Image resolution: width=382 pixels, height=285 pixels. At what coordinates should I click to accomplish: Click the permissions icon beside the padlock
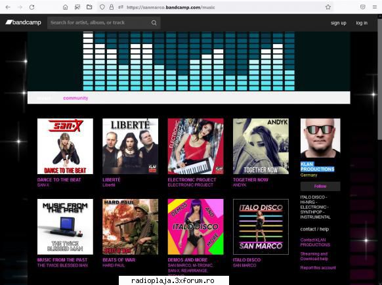[x=121, y=7]
